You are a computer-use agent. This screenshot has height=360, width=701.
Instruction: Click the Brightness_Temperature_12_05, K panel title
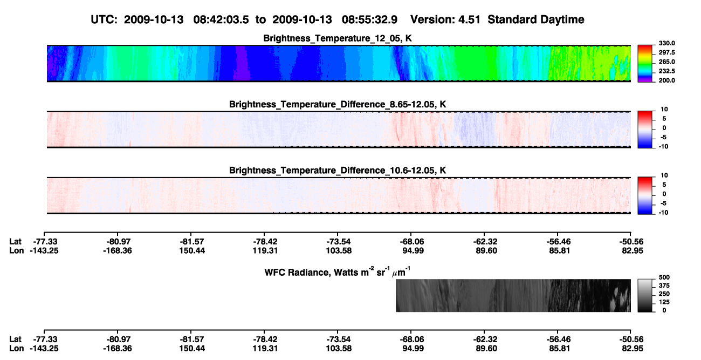(339, 38)
